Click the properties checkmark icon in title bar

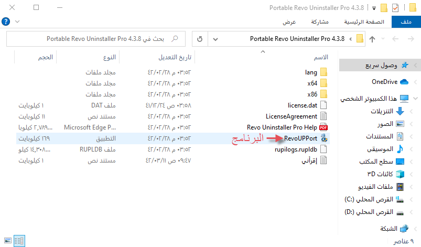click(395, 8)
